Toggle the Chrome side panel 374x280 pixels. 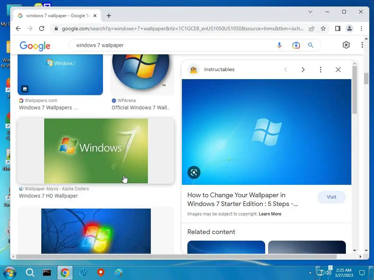(338, 28)
